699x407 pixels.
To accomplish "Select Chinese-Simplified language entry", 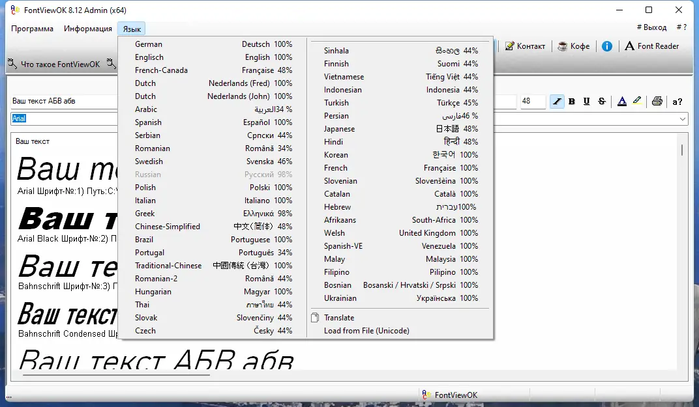I will click(213, 226).
